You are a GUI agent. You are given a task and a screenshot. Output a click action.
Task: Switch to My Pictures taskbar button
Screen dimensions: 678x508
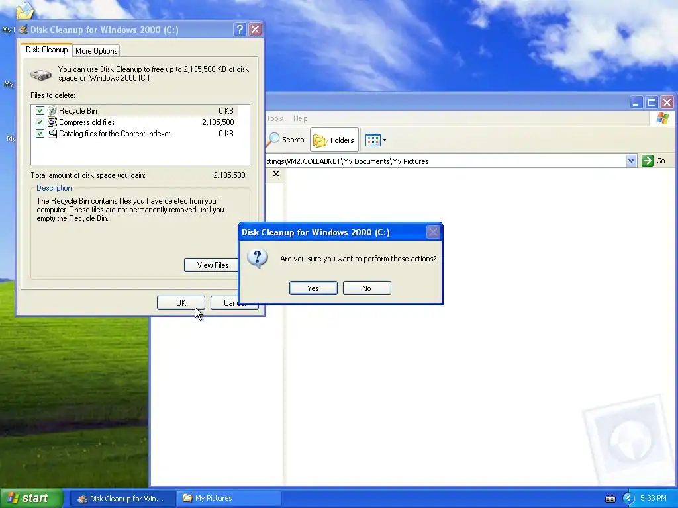[x=228, y=499]
